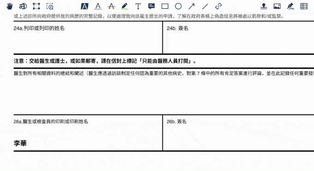This screenshot has width=314, height=171.
Task: Pick the text highlight tool
Action: (84, 6)
